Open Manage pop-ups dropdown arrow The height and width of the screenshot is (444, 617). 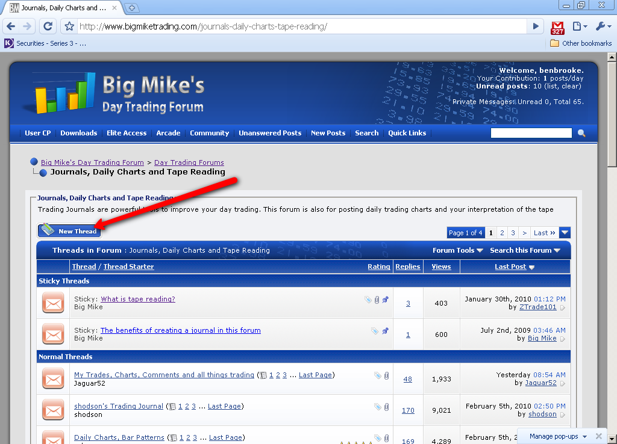click(584, 437)
